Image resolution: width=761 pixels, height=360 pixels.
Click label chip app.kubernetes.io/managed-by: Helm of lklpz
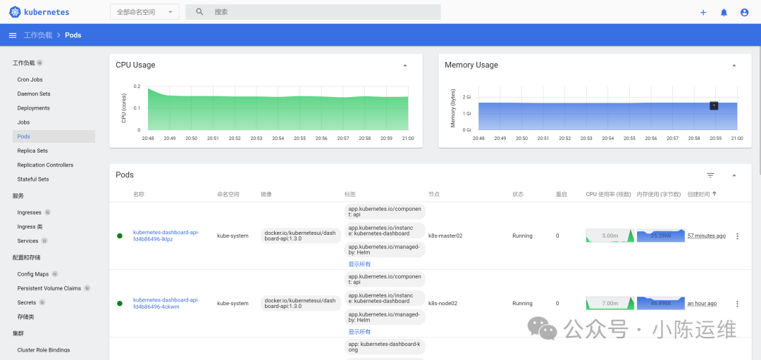385,250
